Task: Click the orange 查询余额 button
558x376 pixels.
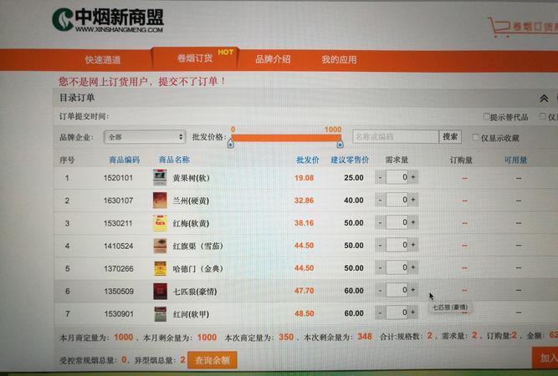Action: tap(212, 360)
